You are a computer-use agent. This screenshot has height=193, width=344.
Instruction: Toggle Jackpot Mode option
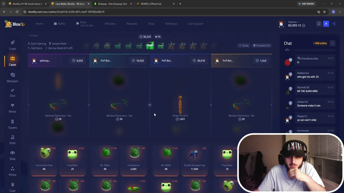pos(58,44)
